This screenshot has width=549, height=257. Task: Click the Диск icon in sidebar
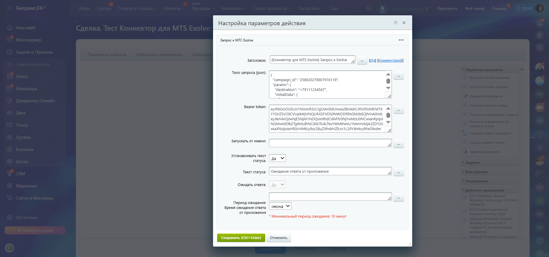pos(10,113)
